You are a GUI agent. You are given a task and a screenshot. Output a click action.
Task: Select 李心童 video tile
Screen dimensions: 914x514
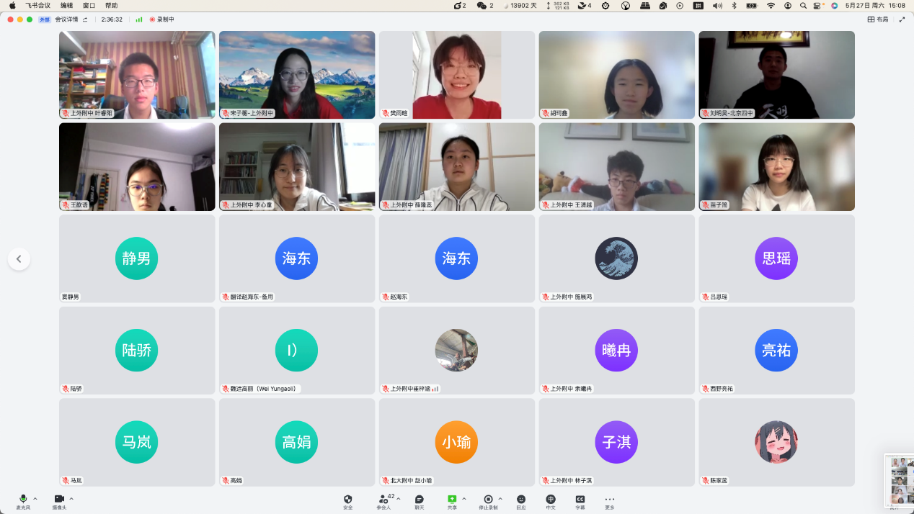pyautogui.click(x=297, y=167)
